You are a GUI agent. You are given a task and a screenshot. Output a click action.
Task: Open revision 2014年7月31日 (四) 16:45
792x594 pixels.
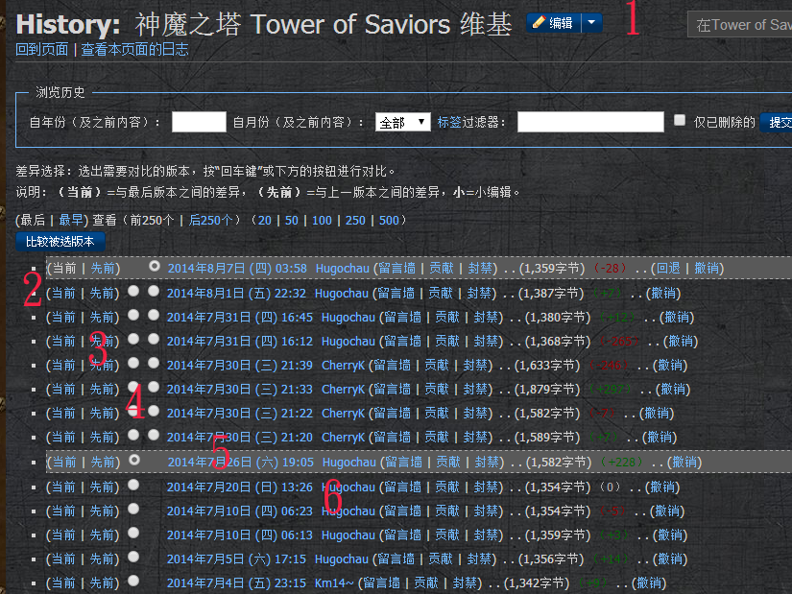(x=240, y=318)
